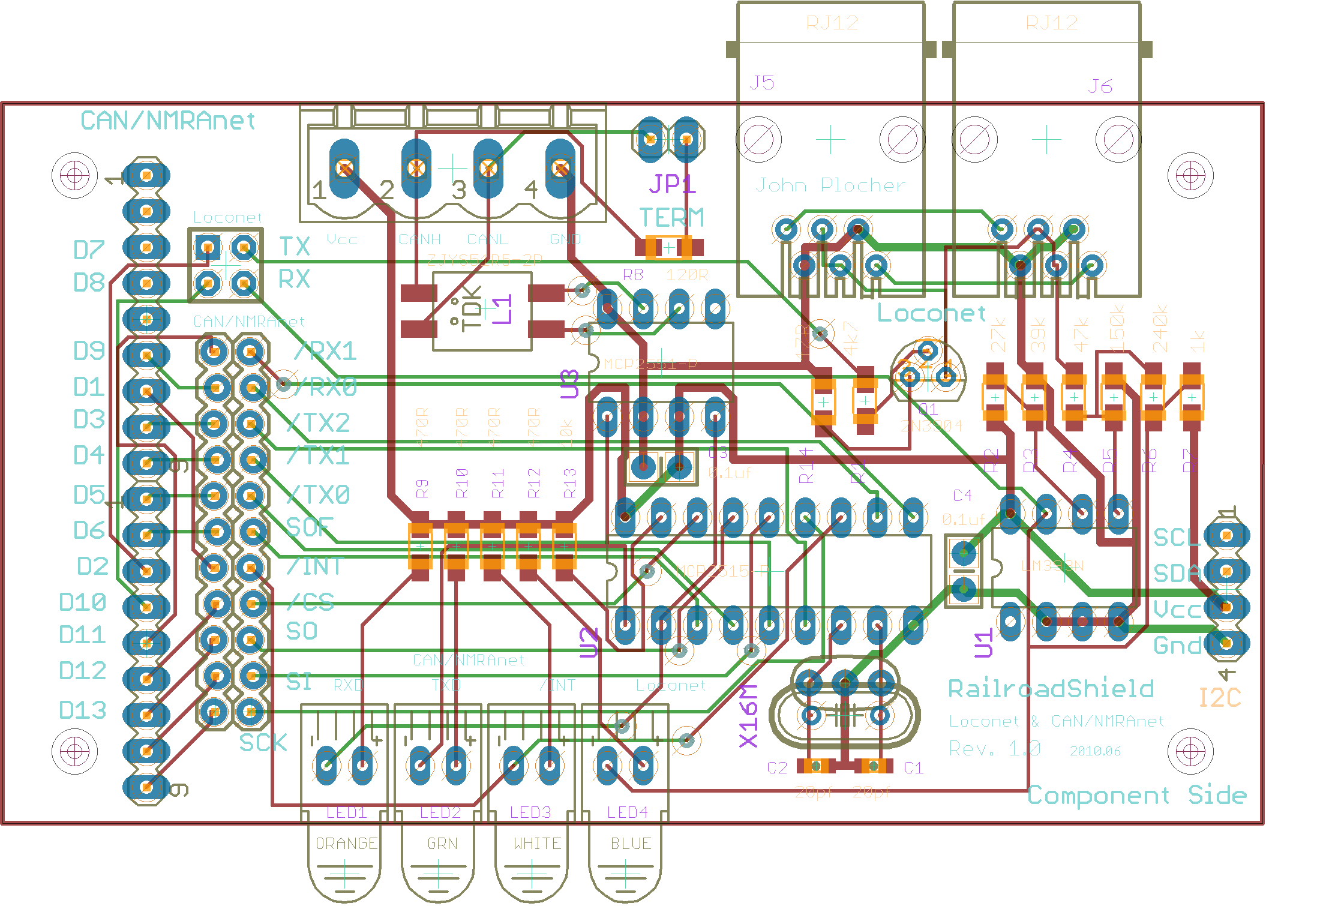This screenshot has height=906, width=1344.
Task: Click the Component Side label
Action: (1137, 795)
